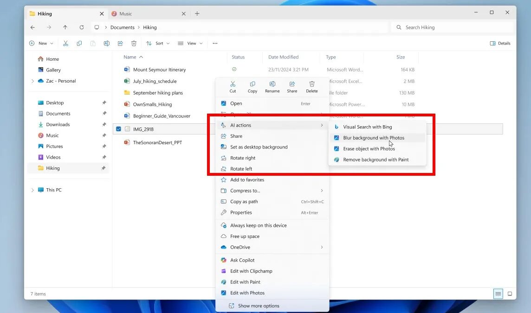Open the Sort dropdown
The height and width of the screenshot is (313, 531).
pos(158,43)
